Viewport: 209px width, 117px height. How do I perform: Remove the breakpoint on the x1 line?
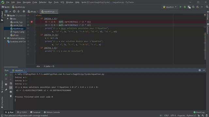(x=32, y=22)
